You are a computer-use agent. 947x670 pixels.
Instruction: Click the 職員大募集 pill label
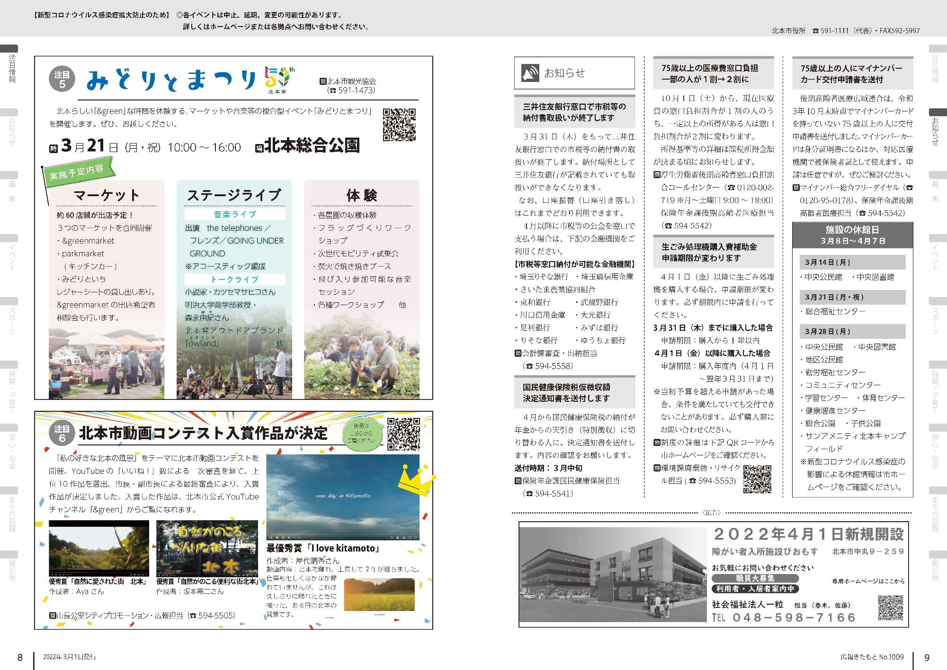pos(755,579)
